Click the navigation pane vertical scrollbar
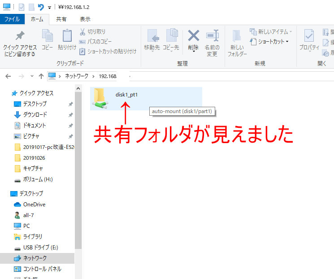Image resolution: width=334 pixels, height=279 pixels. [78, 179]
